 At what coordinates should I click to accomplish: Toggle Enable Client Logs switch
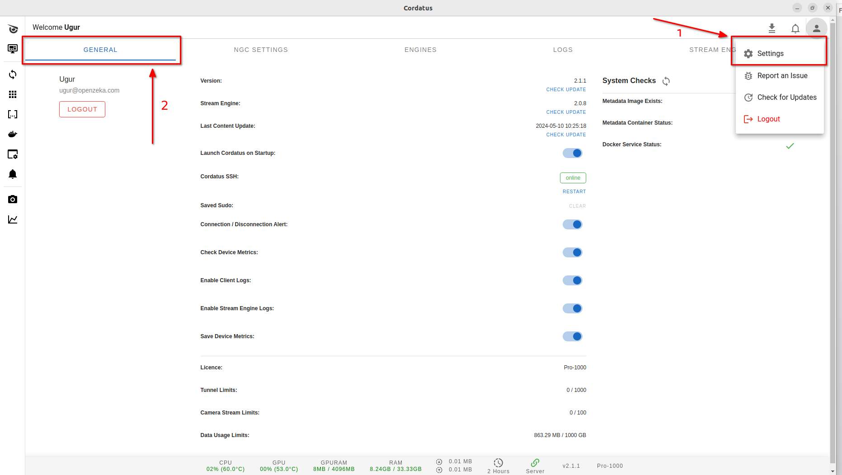coord(573,280)
